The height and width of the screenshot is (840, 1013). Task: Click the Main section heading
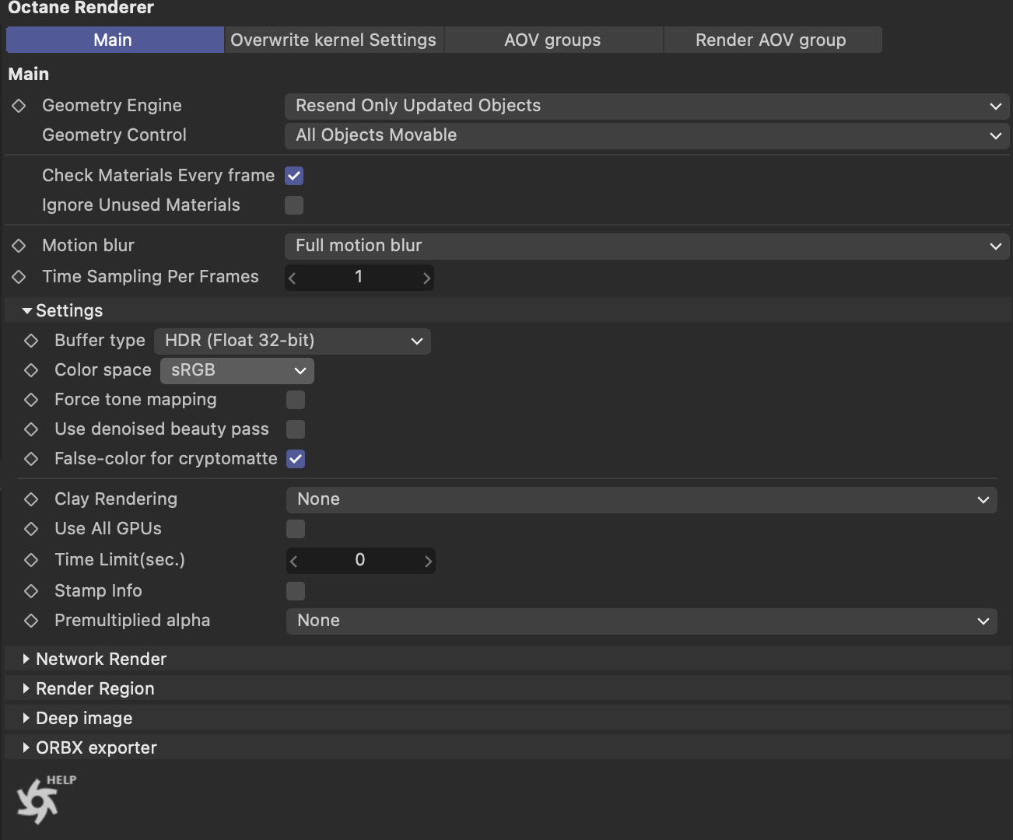coord(29,75)
